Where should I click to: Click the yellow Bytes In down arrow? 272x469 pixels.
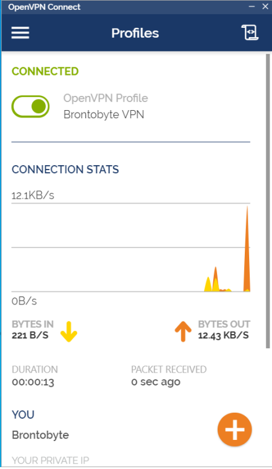pos(69,332)
